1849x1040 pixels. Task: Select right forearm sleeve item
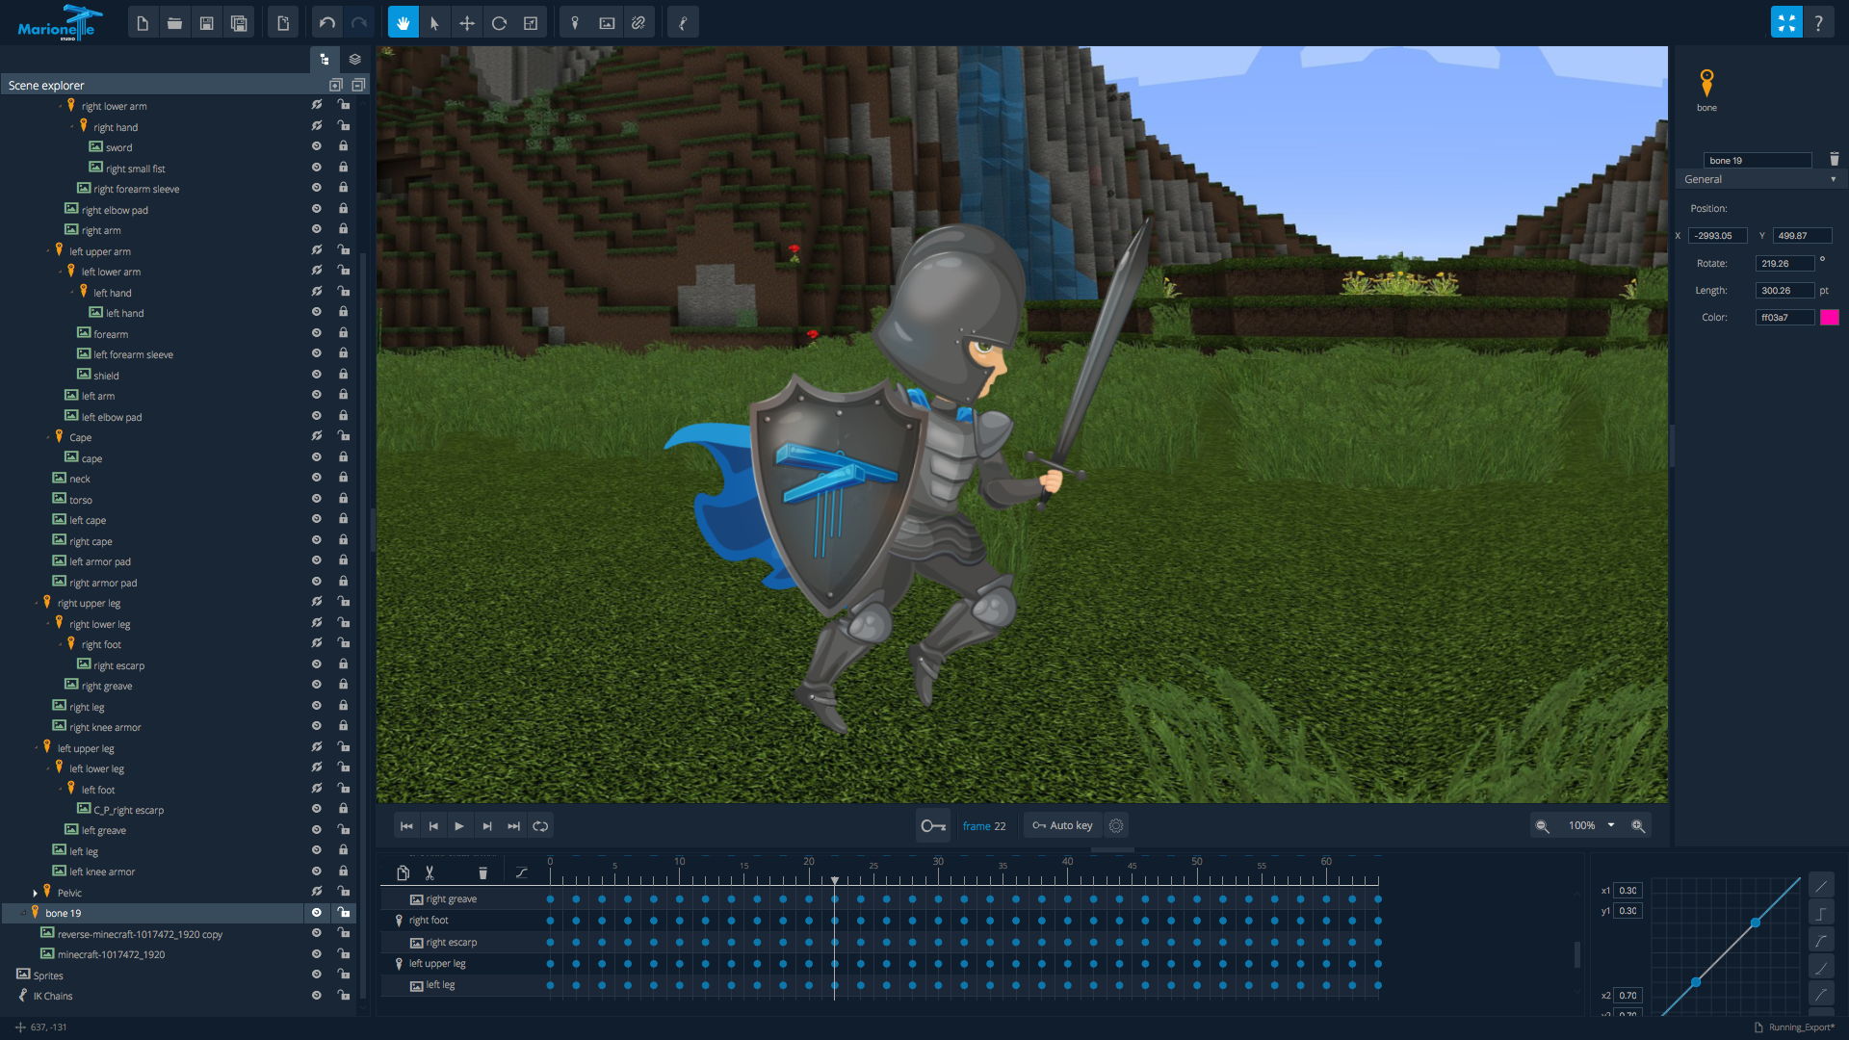click(x=136, y=190)
